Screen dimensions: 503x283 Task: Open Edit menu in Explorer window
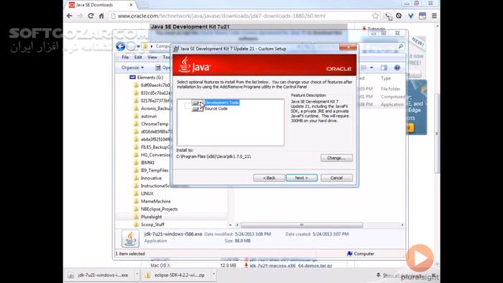[x=138, y=57]
